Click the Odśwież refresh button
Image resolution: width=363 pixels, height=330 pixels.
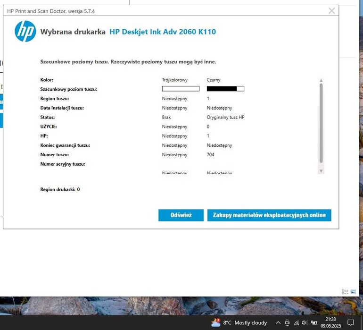click(x=181, y=215)
